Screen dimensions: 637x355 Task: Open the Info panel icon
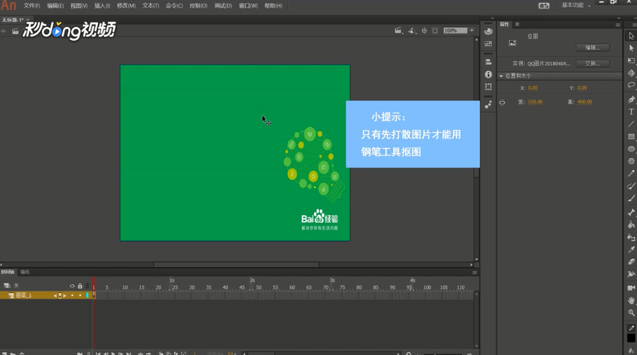pos(488,74)
